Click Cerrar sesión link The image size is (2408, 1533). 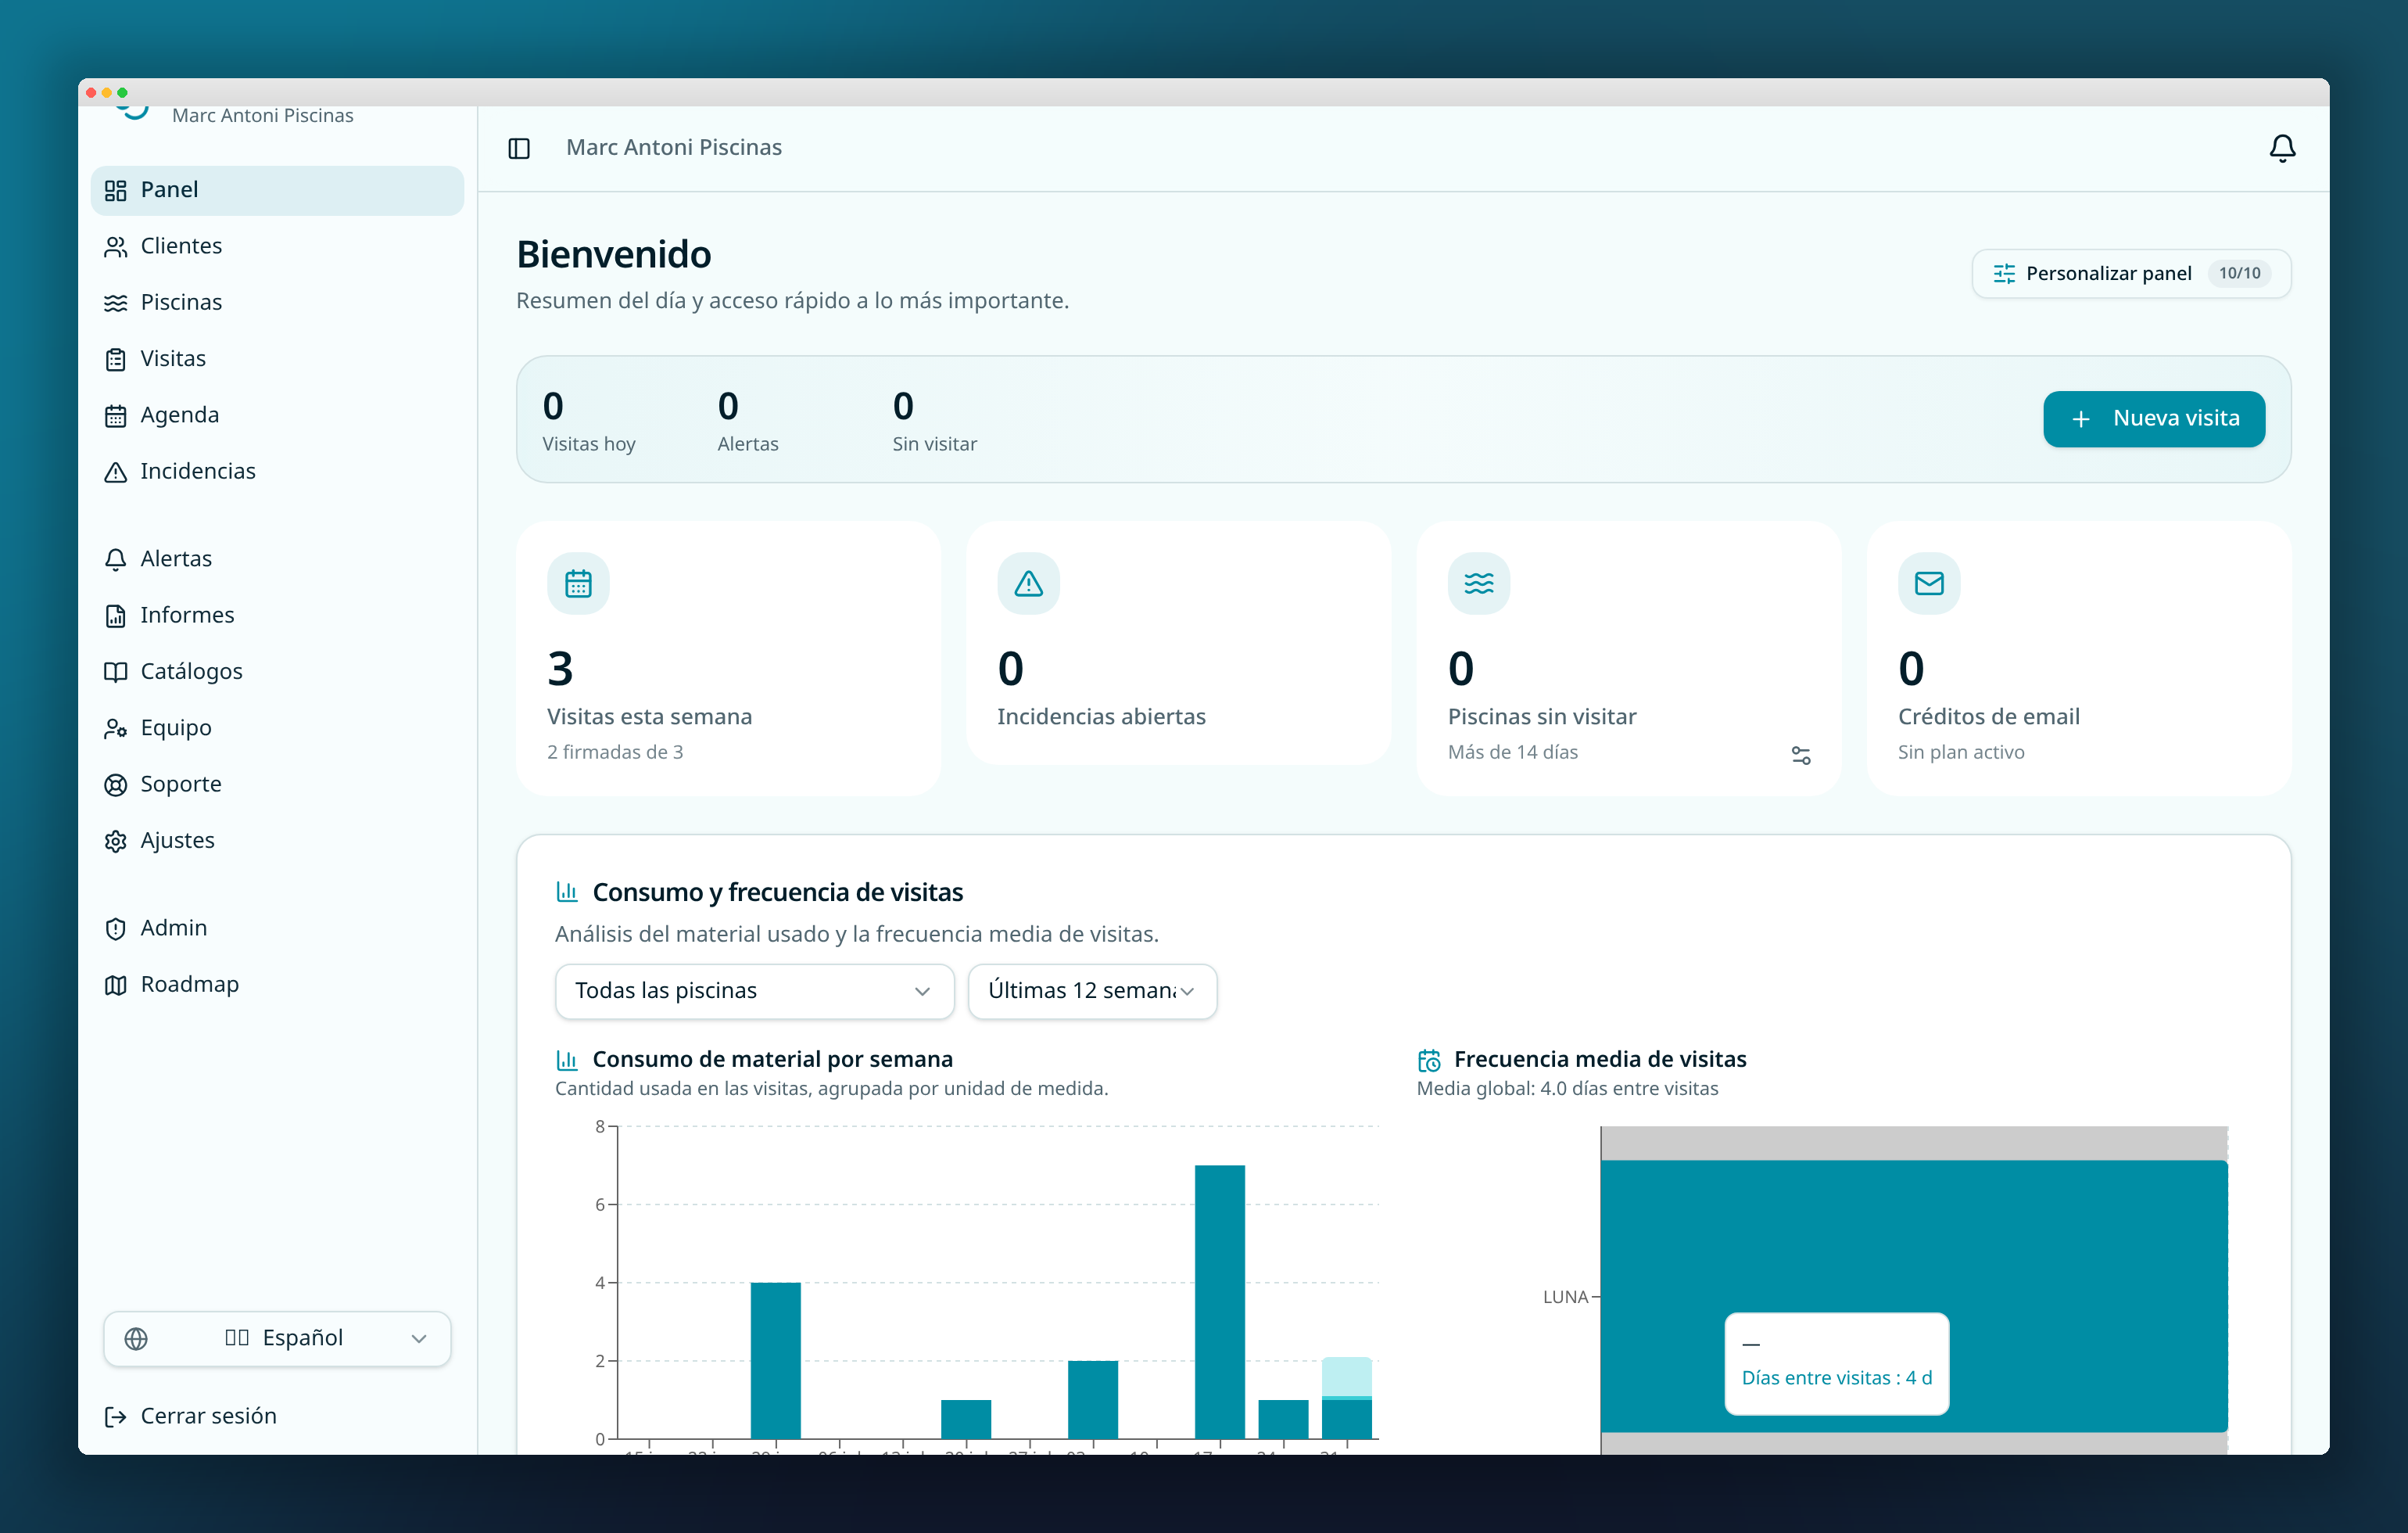[277, 1416]
